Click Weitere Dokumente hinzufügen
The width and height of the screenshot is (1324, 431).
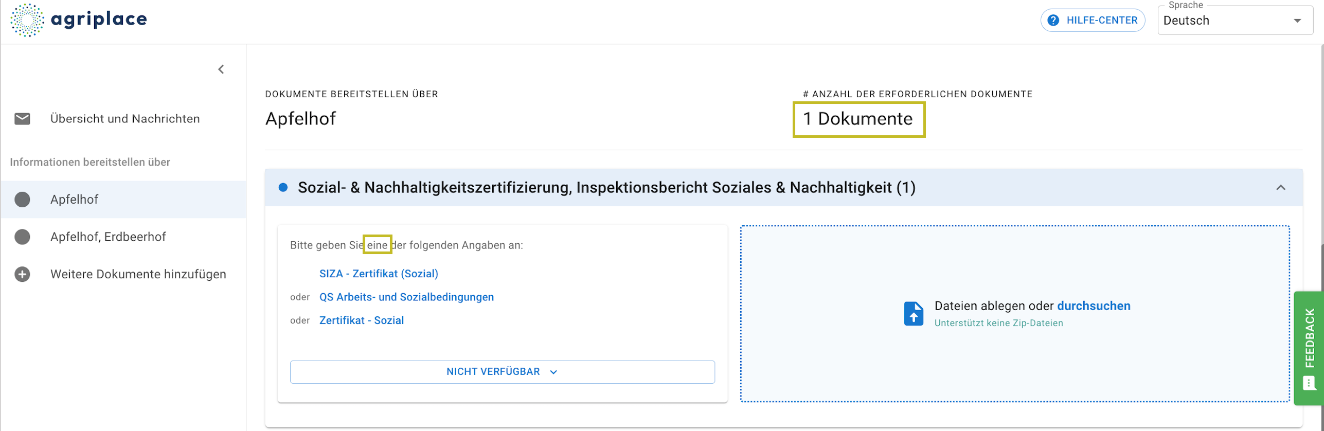[x=138, y=274]
